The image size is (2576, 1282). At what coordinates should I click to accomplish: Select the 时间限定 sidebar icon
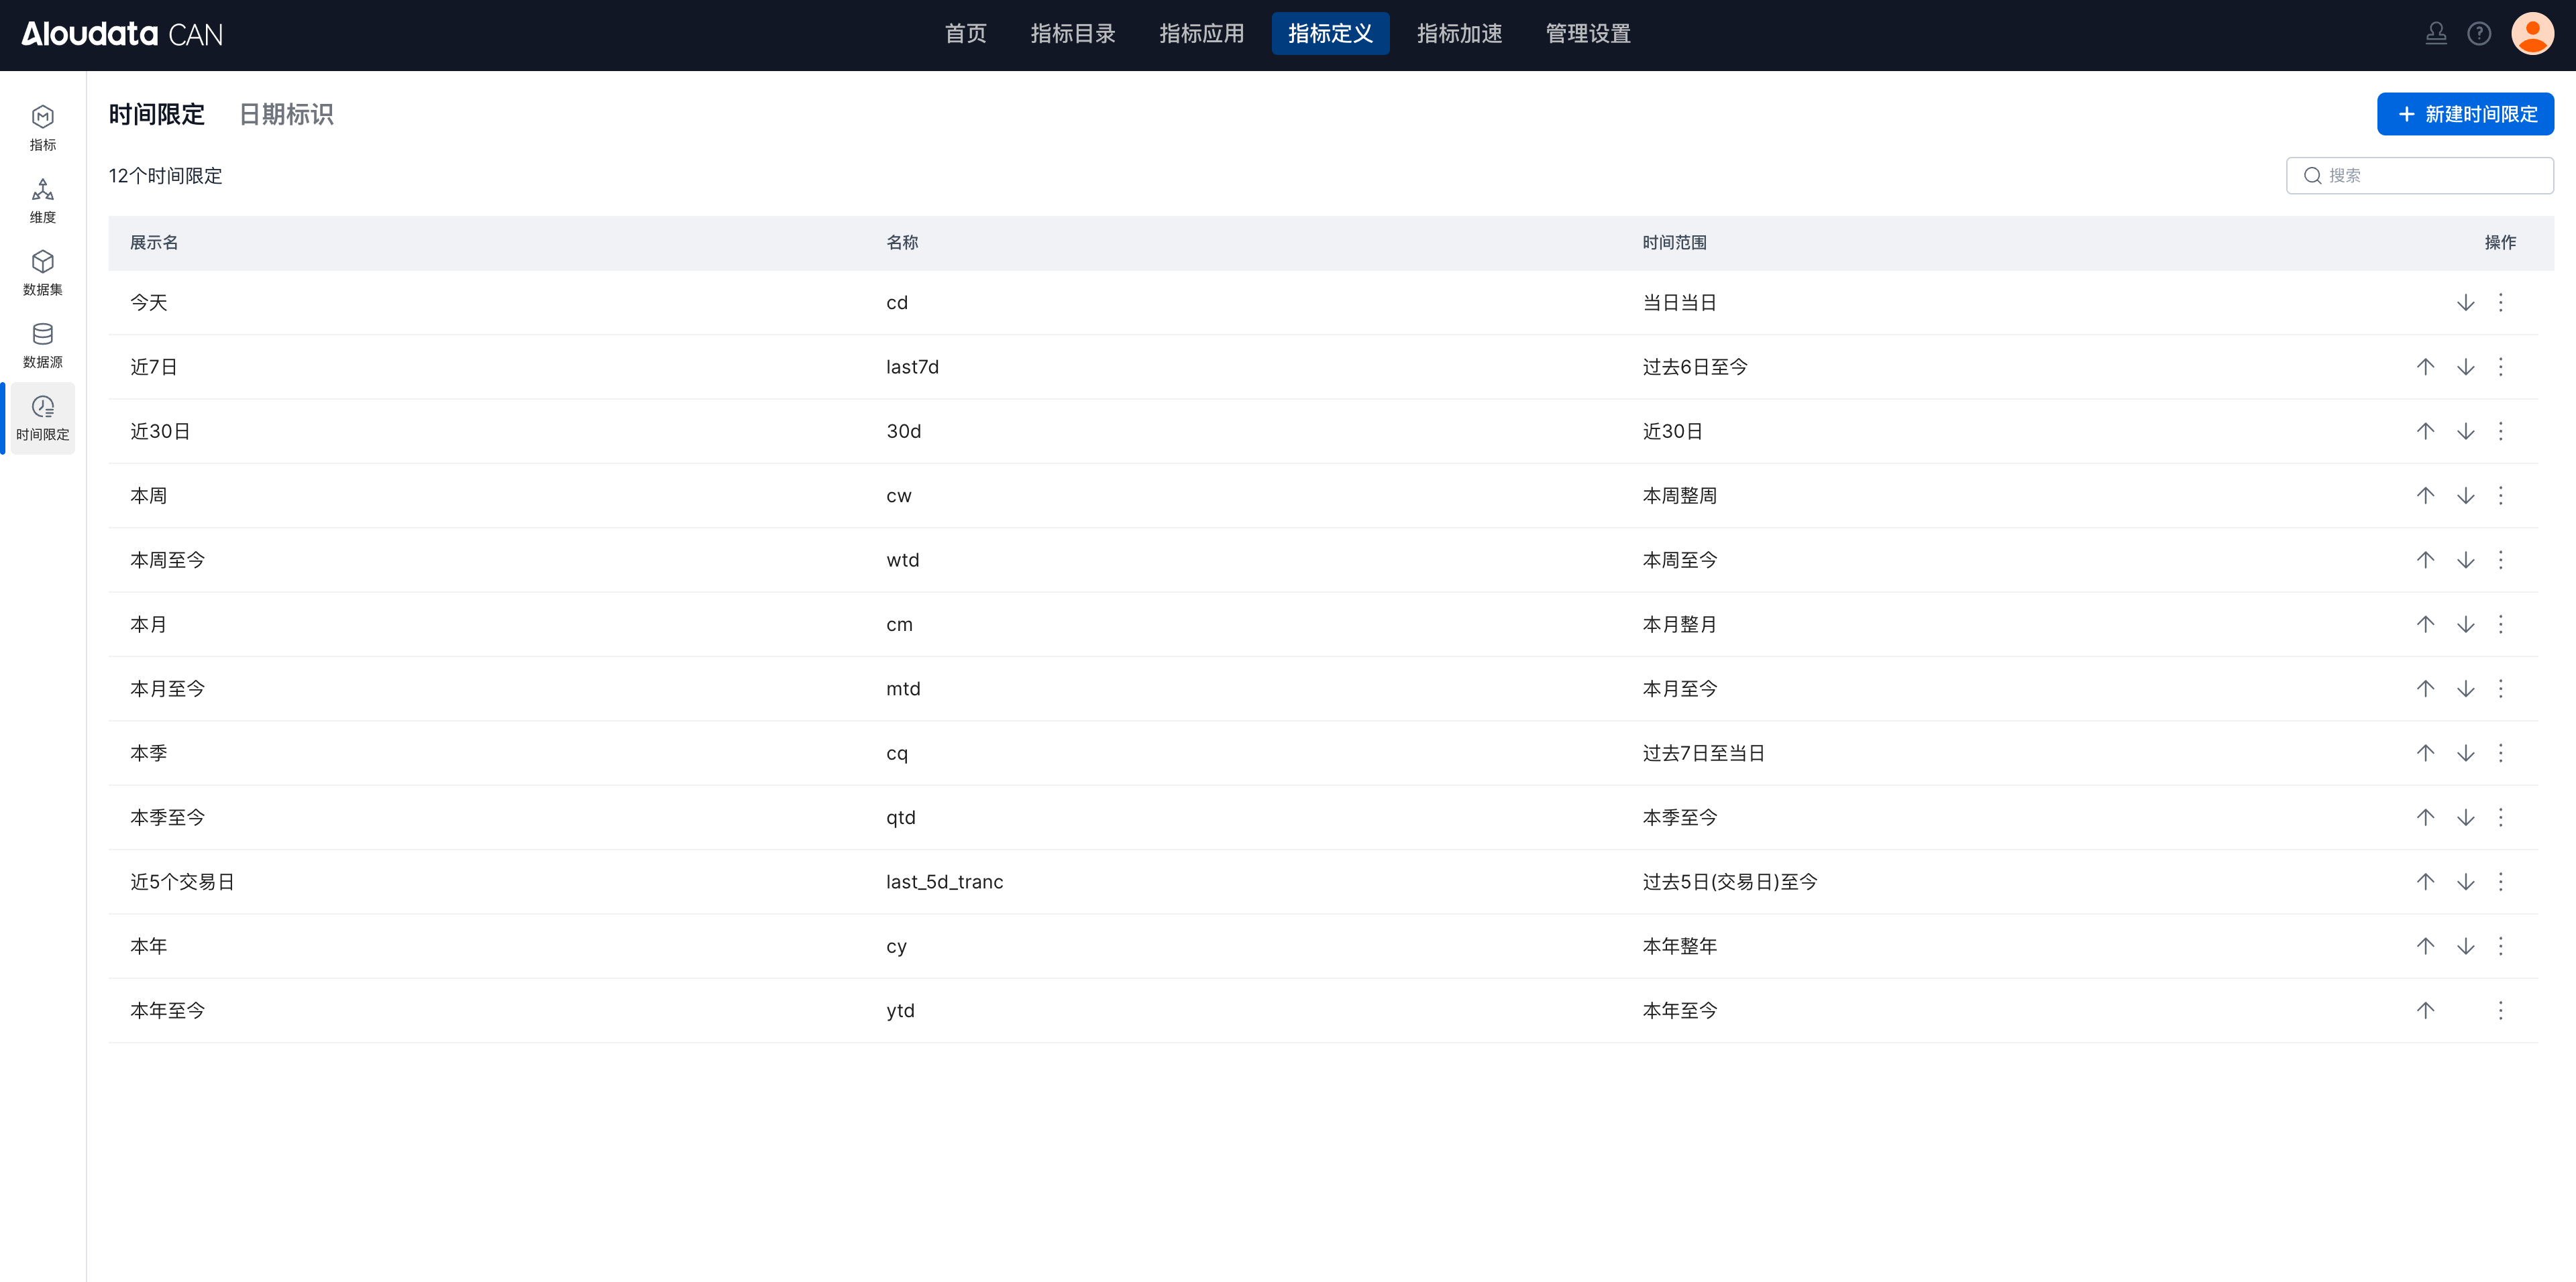[x=42, y=418]
